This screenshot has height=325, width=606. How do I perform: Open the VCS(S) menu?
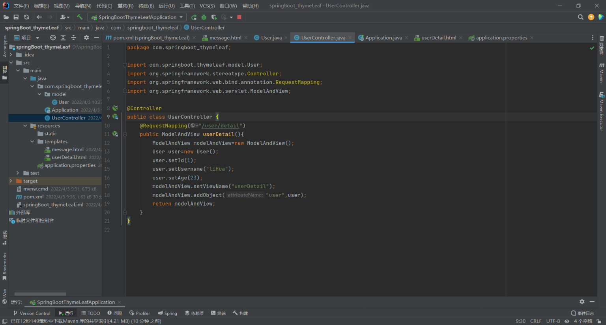[207, 6]
